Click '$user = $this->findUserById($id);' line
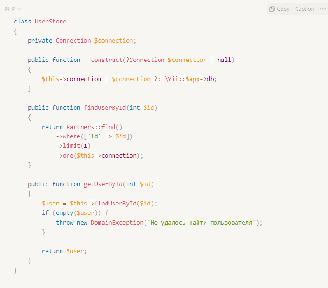Viewport: 328px width, 288px height. point(99,204)
